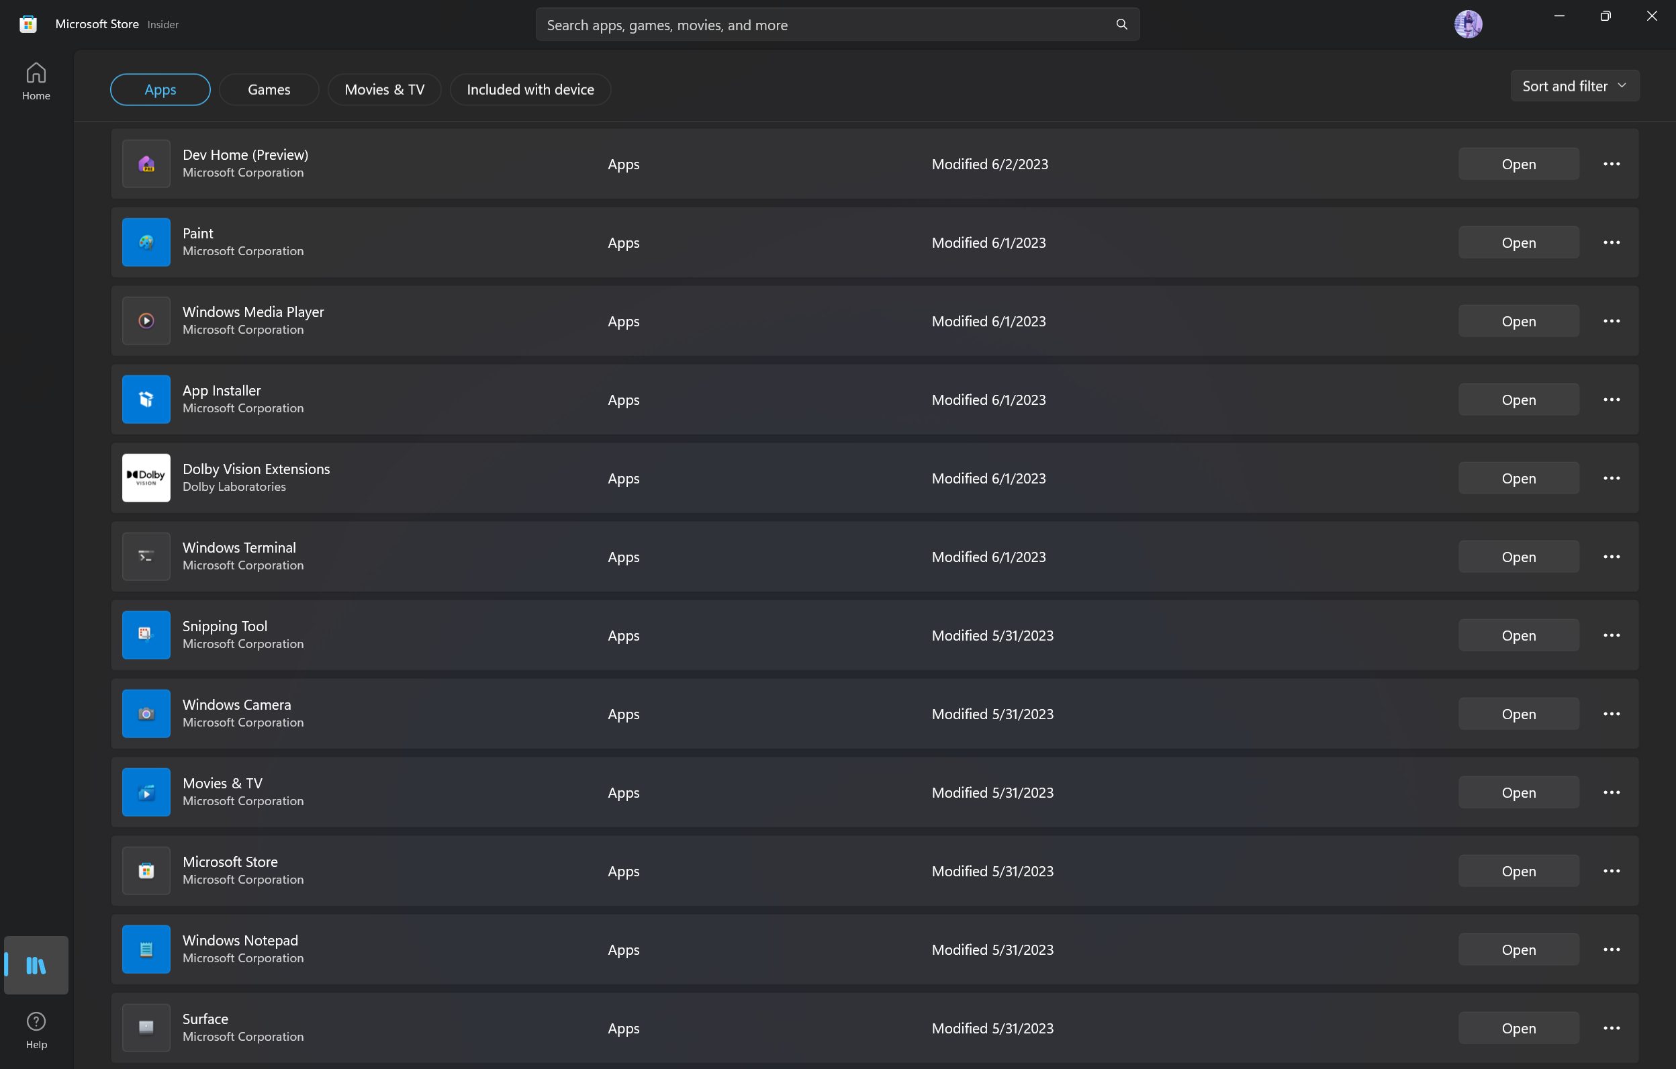Open the Windows Terminal app

[1518, 556]
